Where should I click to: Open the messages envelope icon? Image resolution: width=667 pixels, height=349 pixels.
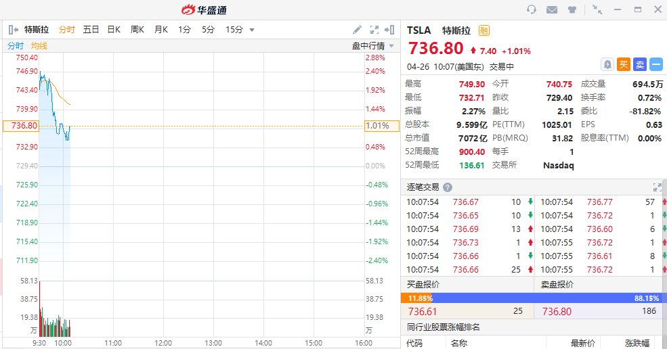tap(552, 9)
